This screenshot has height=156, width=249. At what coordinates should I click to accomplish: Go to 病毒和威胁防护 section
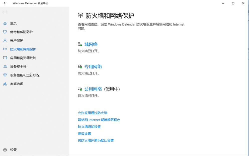pyautogui.click(x=22, y=32)
